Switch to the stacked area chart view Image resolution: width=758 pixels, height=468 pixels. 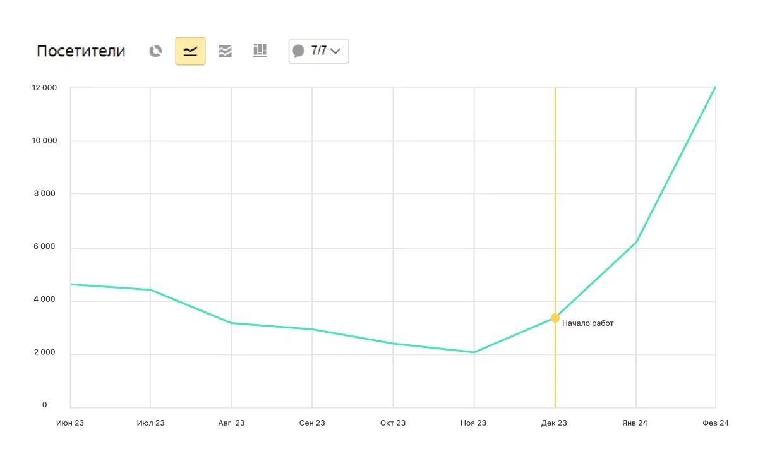[226, 51]
